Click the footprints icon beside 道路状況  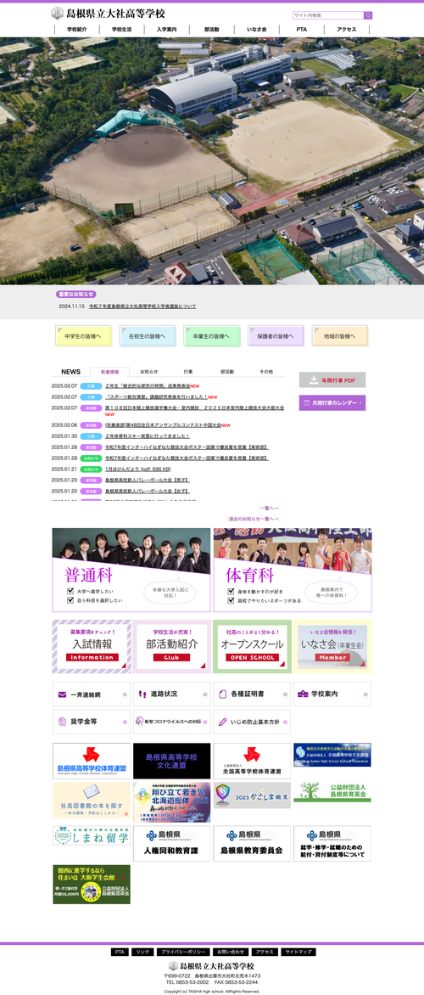click(142, 694)
